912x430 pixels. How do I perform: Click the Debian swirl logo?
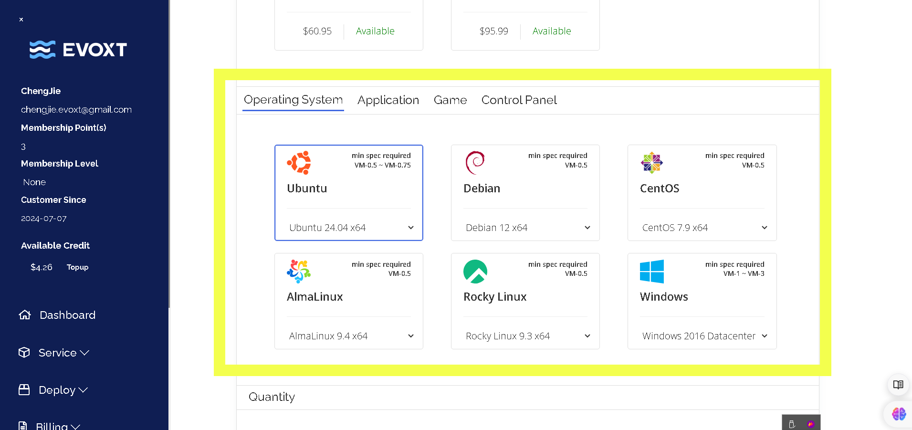(x=475, y=163)
